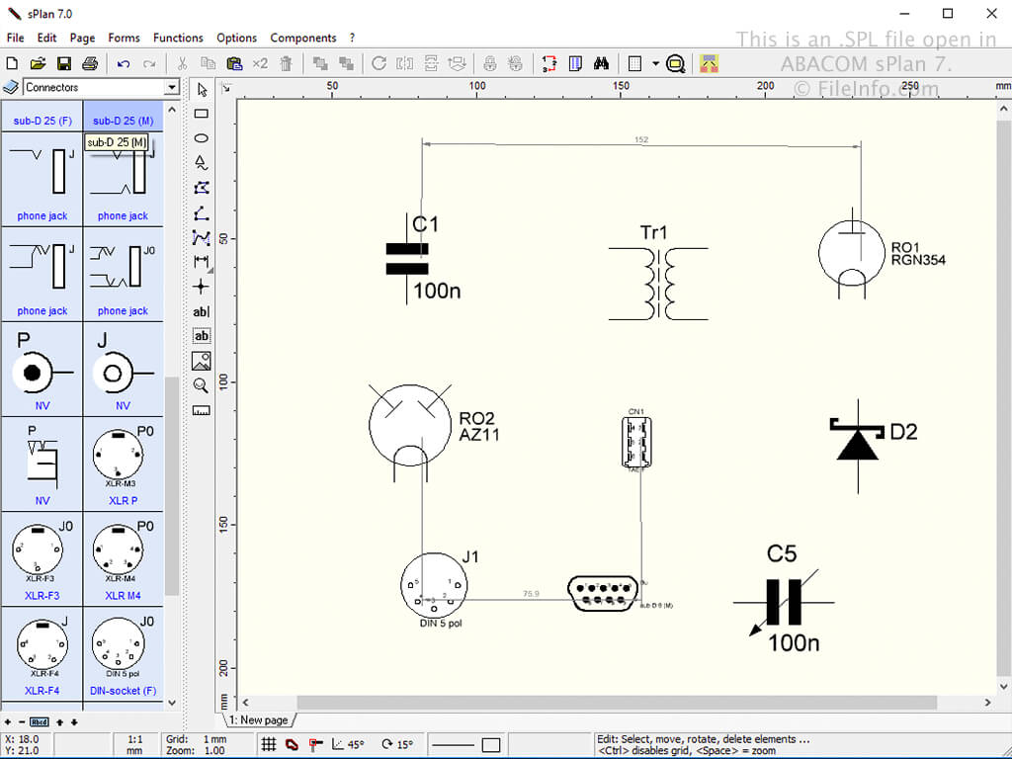The width and height of the screenshot is (1012, 759).
Task: Toggle grid display in status bar
Action: point(269,744)
